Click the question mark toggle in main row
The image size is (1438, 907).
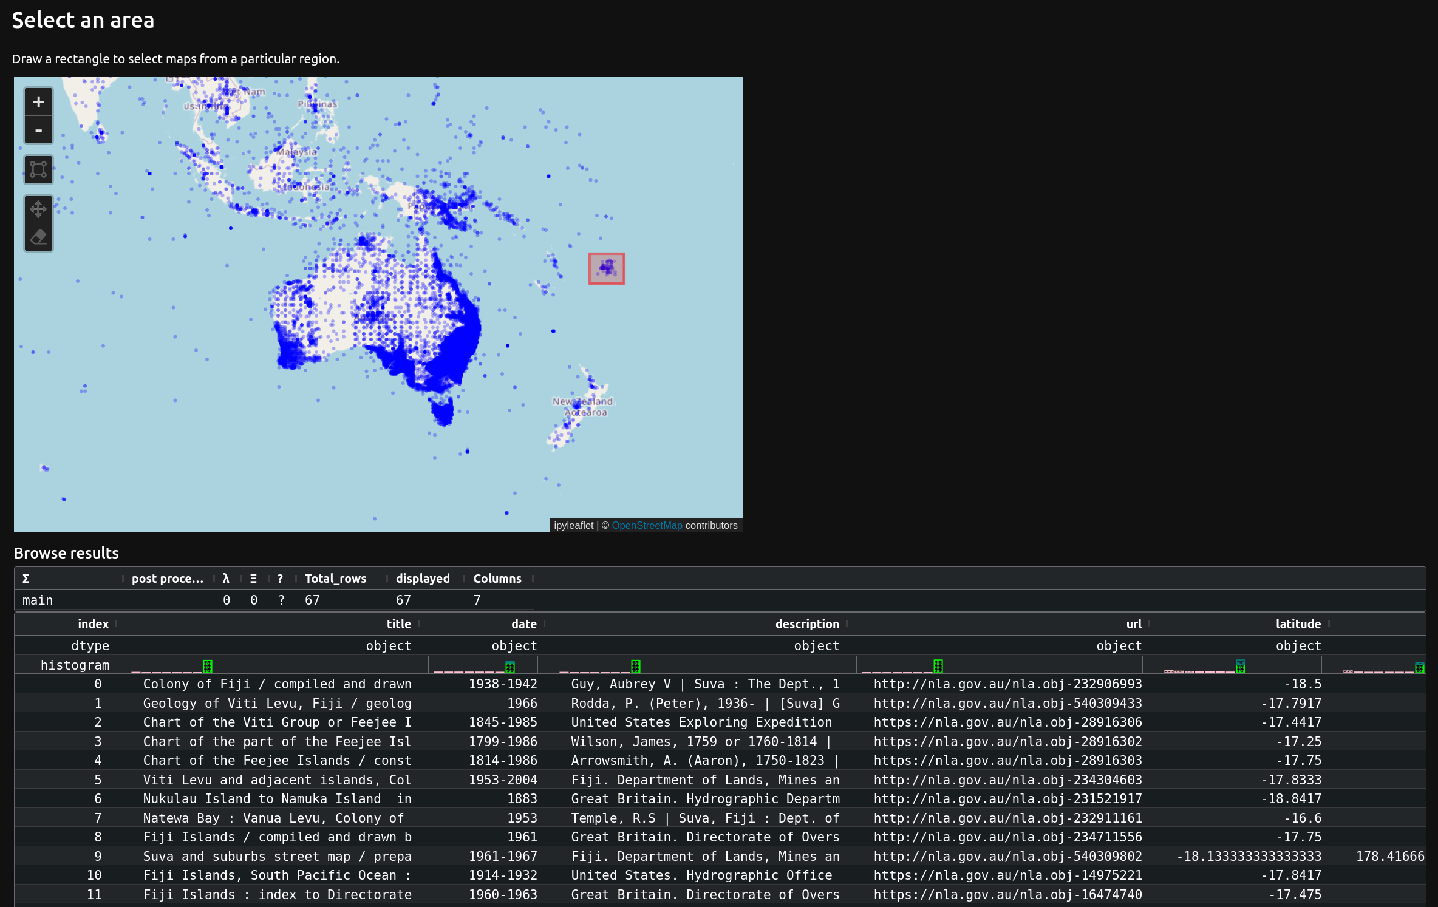click(x=279, y=600)
